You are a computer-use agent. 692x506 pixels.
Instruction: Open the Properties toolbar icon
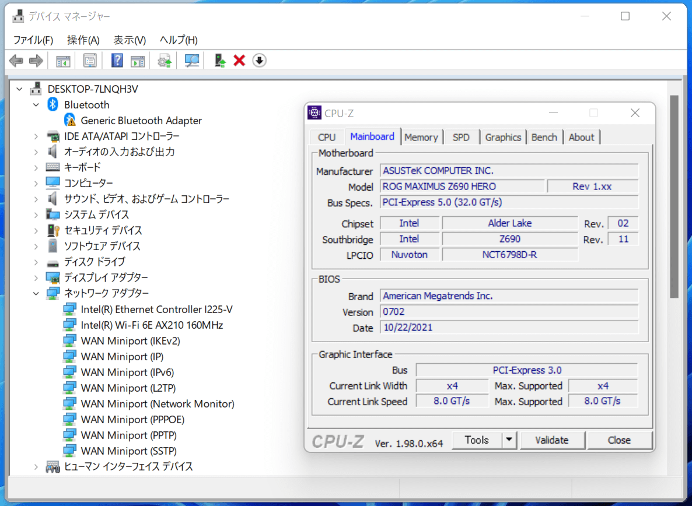[x=90, y=61]
